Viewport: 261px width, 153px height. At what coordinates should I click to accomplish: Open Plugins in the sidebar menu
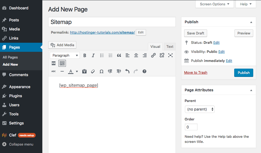[x=16, y=96]
